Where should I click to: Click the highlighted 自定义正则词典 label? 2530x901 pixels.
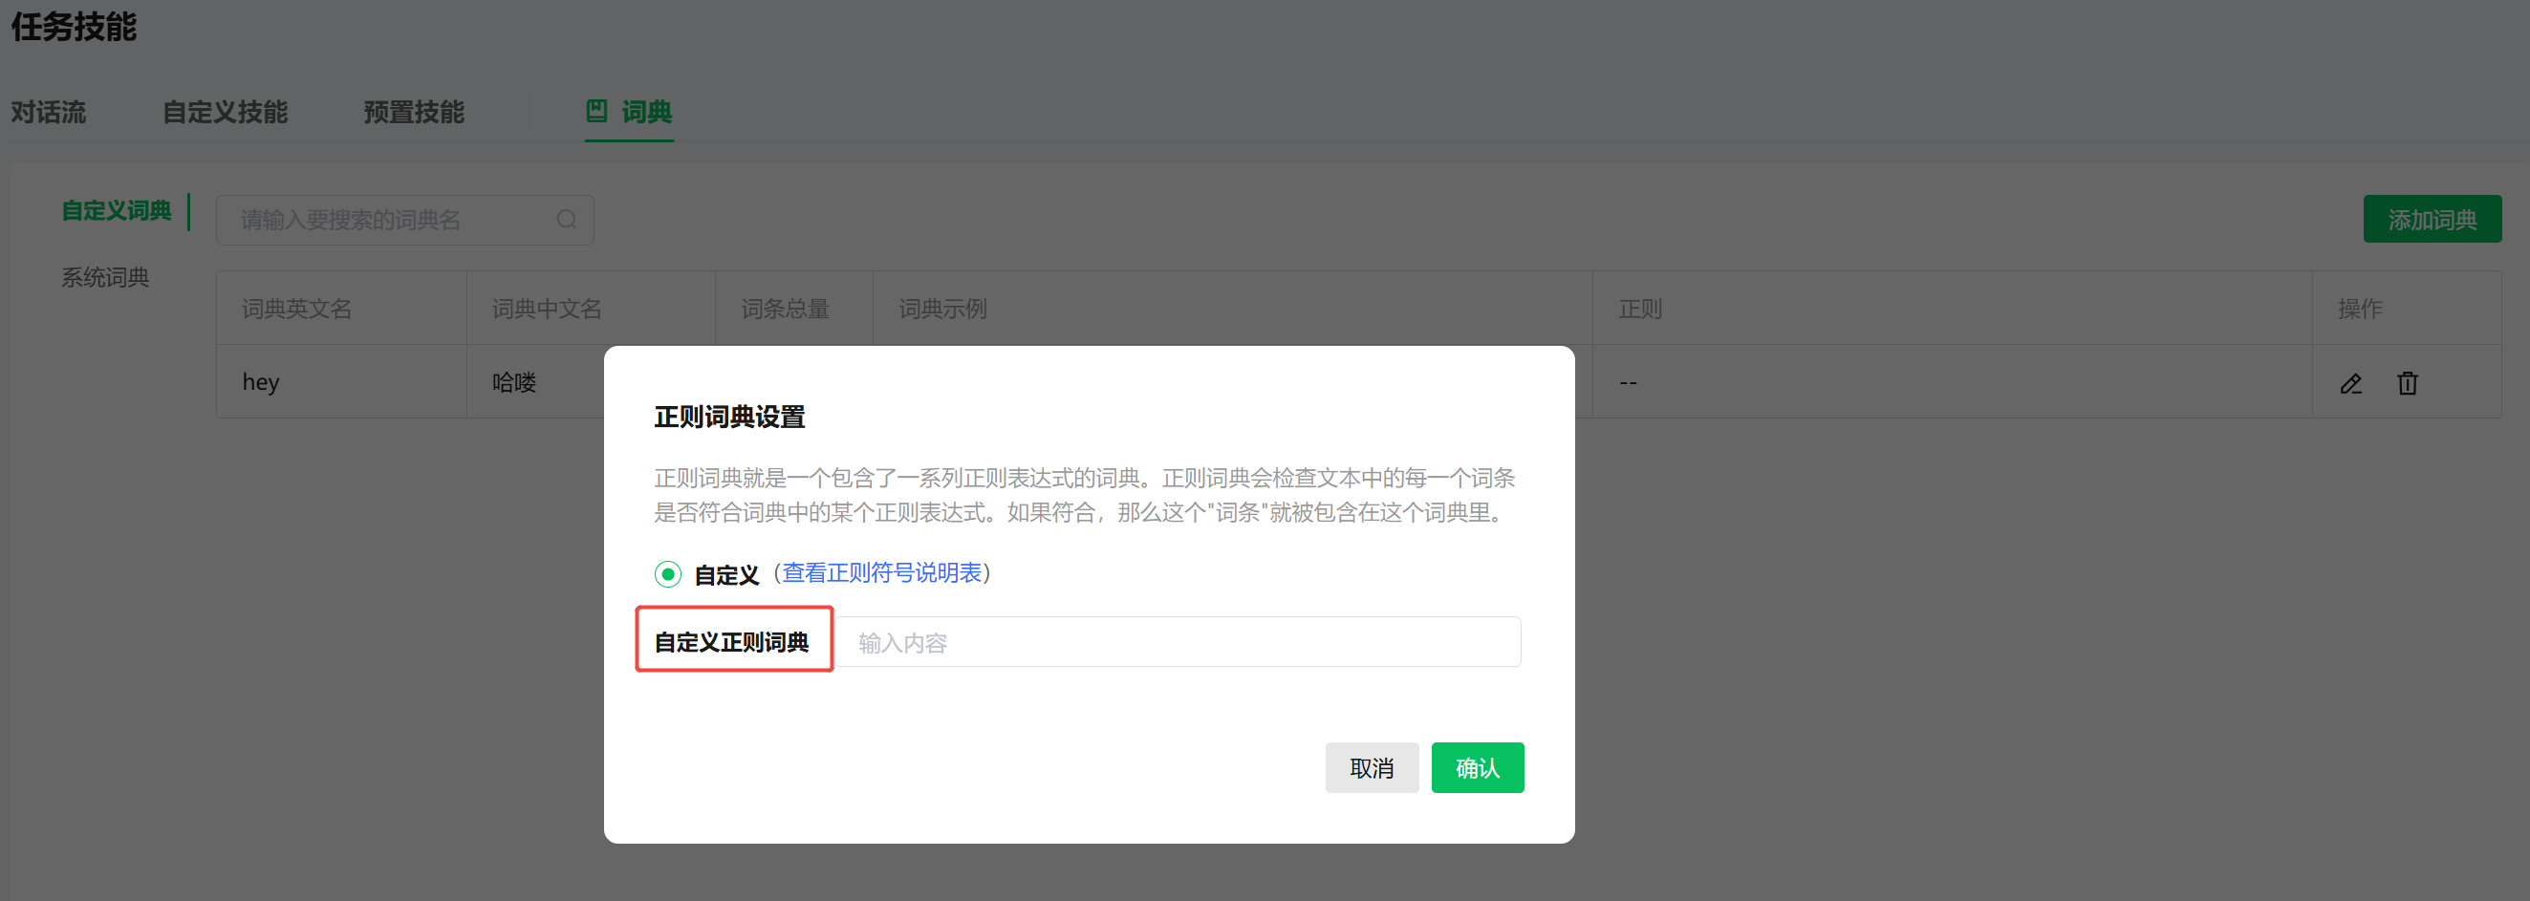pos(734,641)
